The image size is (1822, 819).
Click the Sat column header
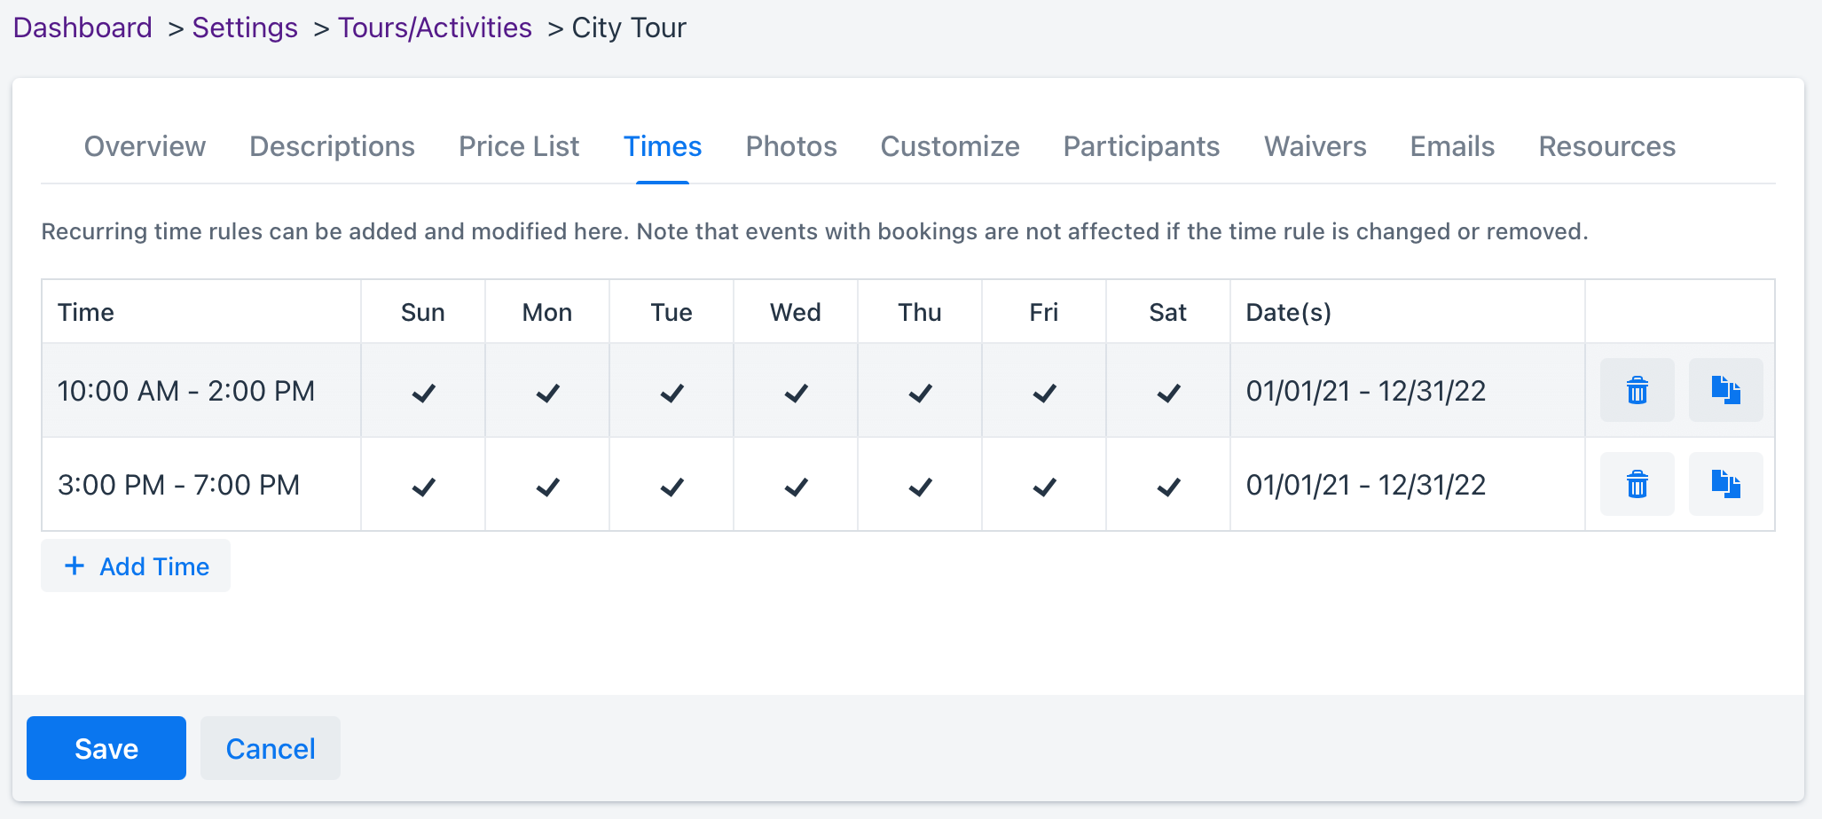1168,312
